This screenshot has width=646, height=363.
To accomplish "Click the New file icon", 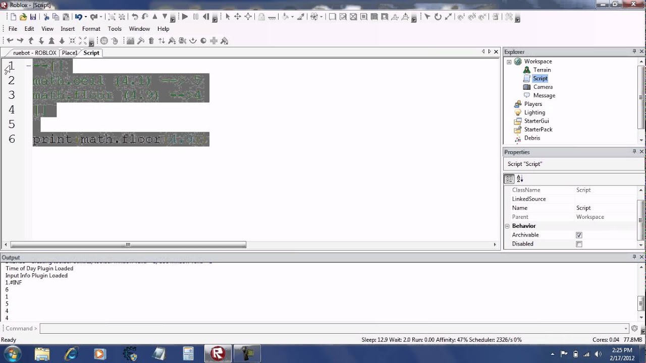I will tap(13, 17).
